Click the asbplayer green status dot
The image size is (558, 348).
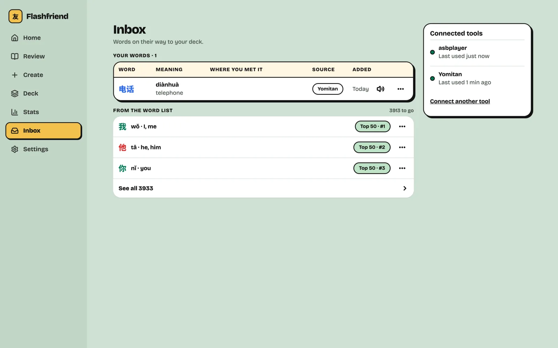pyautogui.click(x=432, y=52)
